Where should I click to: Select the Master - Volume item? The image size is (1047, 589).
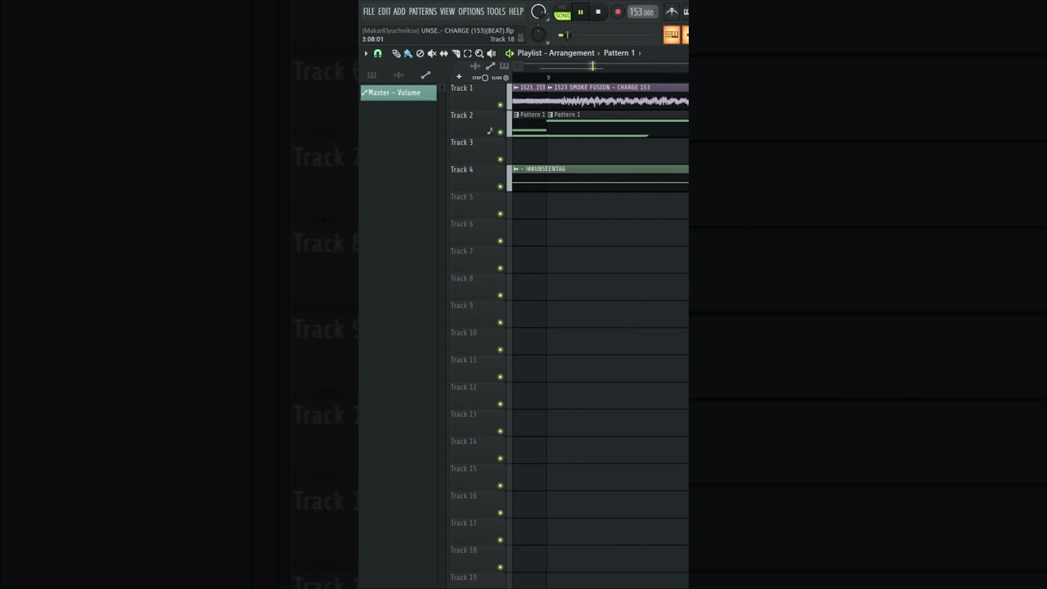click(398, 92)
